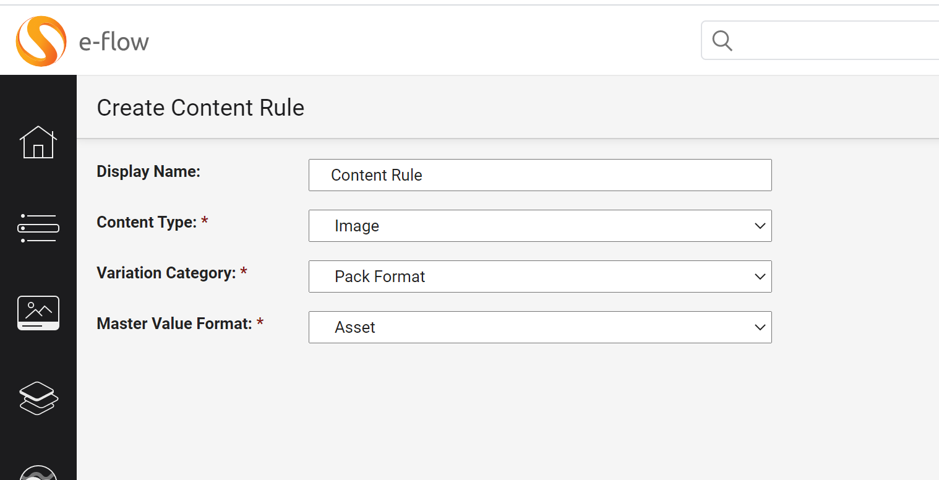
Task: Open the layers stack icon in the sidebar
Action: point(38,398)
